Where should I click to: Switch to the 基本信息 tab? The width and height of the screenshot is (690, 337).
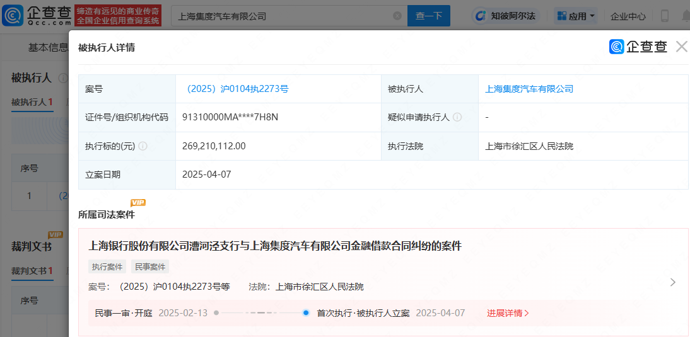click(x=47, y=47)
